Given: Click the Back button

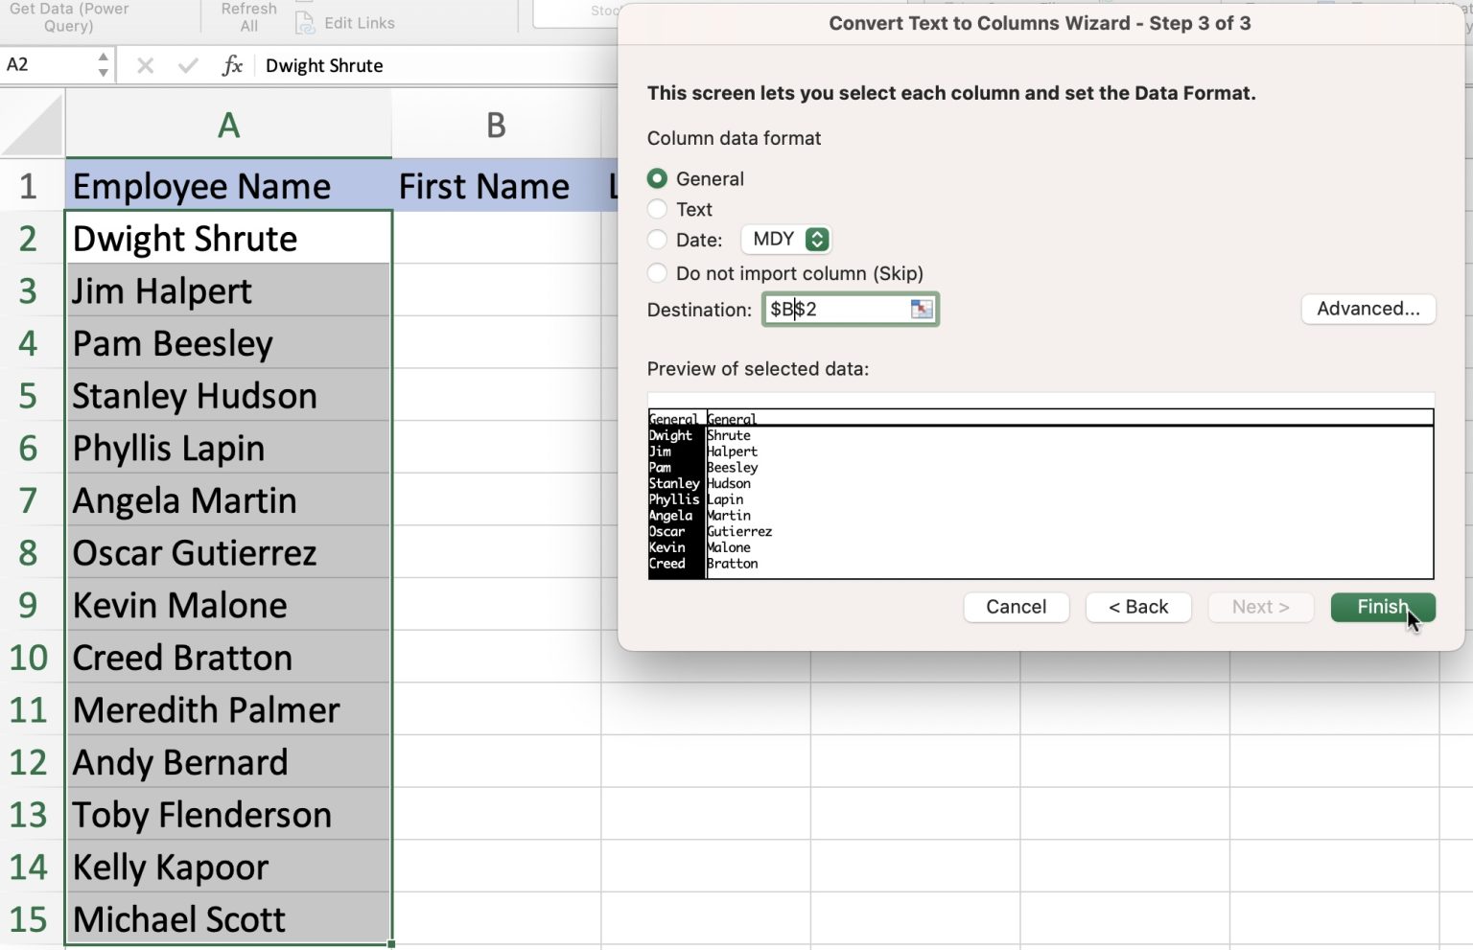Looking at the screenshot, I should (1138, 607).
